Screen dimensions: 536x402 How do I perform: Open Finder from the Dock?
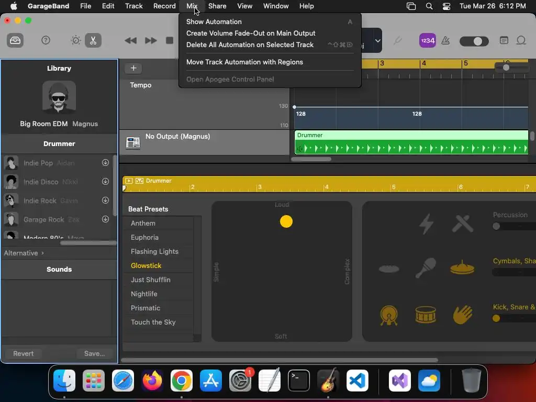point(64,381)
